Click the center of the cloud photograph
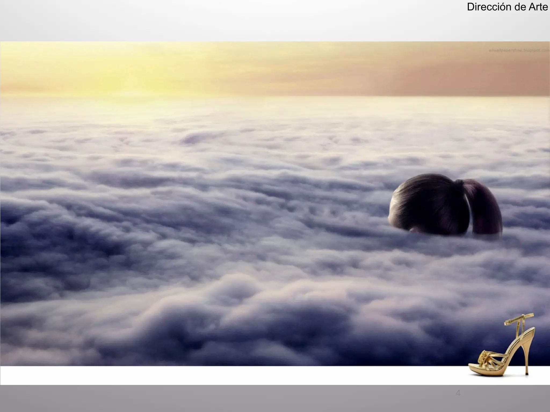This screenshot has width=550, height=412. [275, 203]
